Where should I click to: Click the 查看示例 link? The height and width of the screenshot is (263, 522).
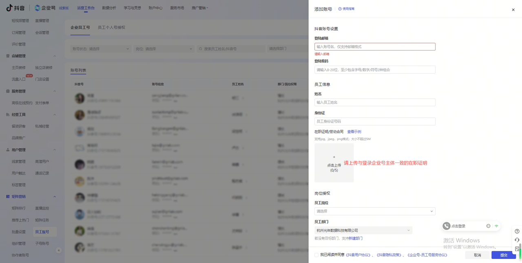pos(354,131)
